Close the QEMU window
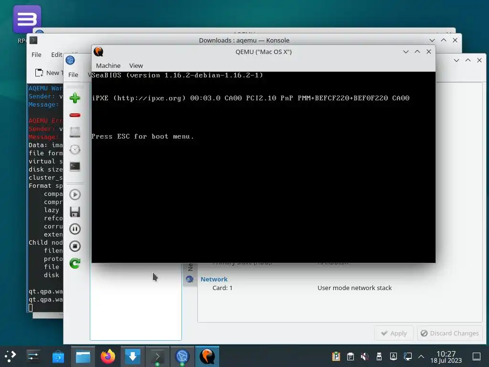Screen dimensions: 489x367 429,52
